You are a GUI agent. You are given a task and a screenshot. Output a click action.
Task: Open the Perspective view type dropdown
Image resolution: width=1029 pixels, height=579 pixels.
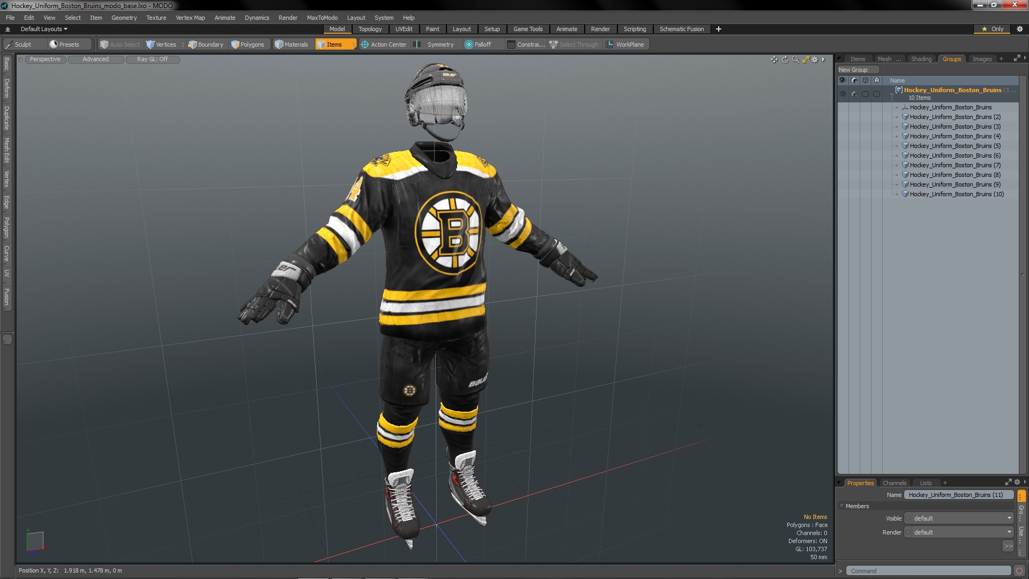coord(45,60)
